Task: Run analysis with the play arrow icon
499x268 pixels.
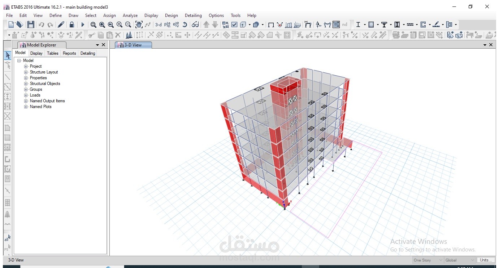Action: click(83, 24)
